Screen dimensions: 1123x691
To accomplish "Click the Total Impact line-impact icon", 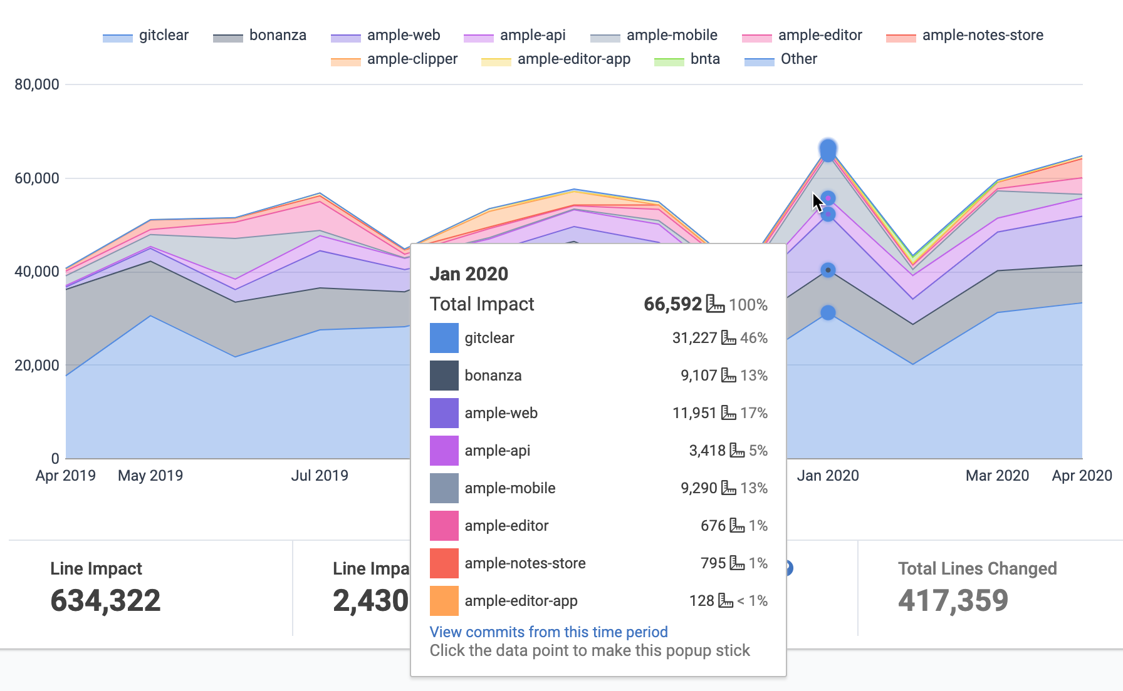I will point(715,304).
